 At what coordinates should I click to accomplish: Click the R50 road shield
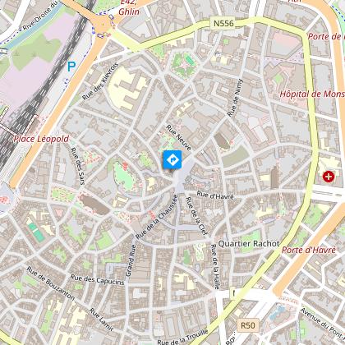[248, 325]
